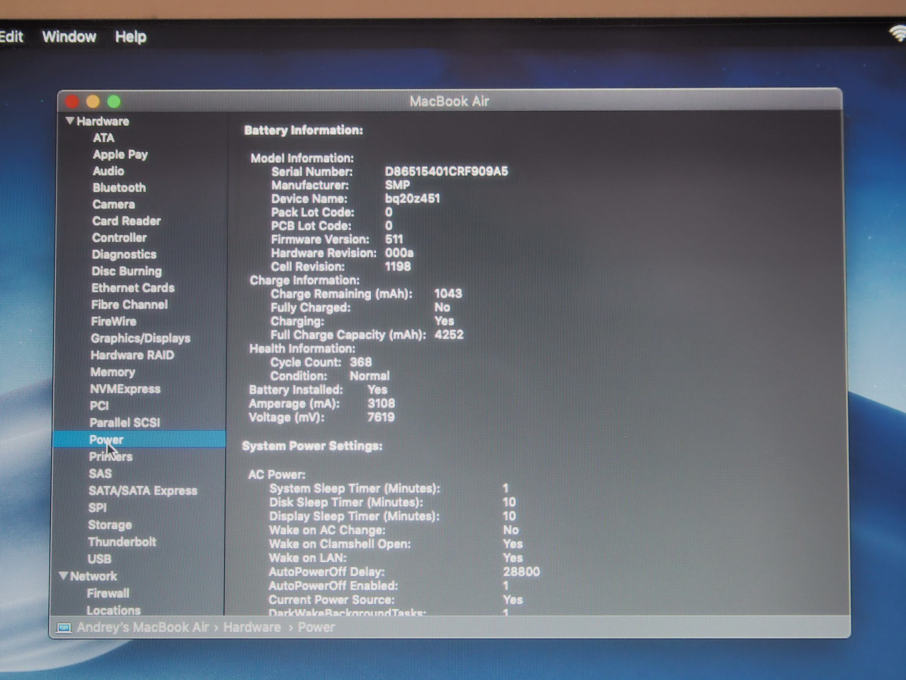
Task: Click voltage value 7619
Action: 381,417
